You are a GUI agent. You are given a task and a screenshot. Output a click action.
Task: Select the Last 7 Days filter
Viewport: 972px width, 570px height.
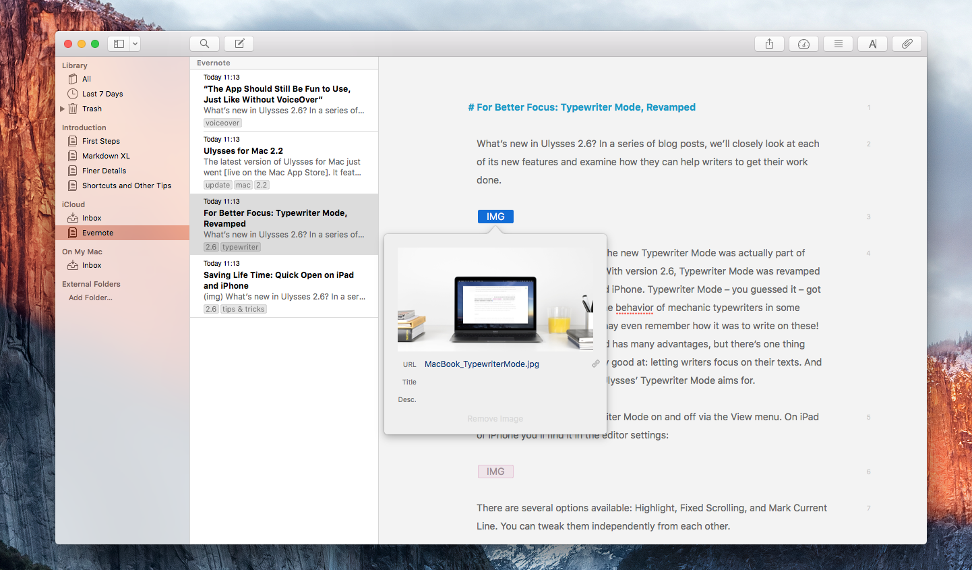coord(102,94)
